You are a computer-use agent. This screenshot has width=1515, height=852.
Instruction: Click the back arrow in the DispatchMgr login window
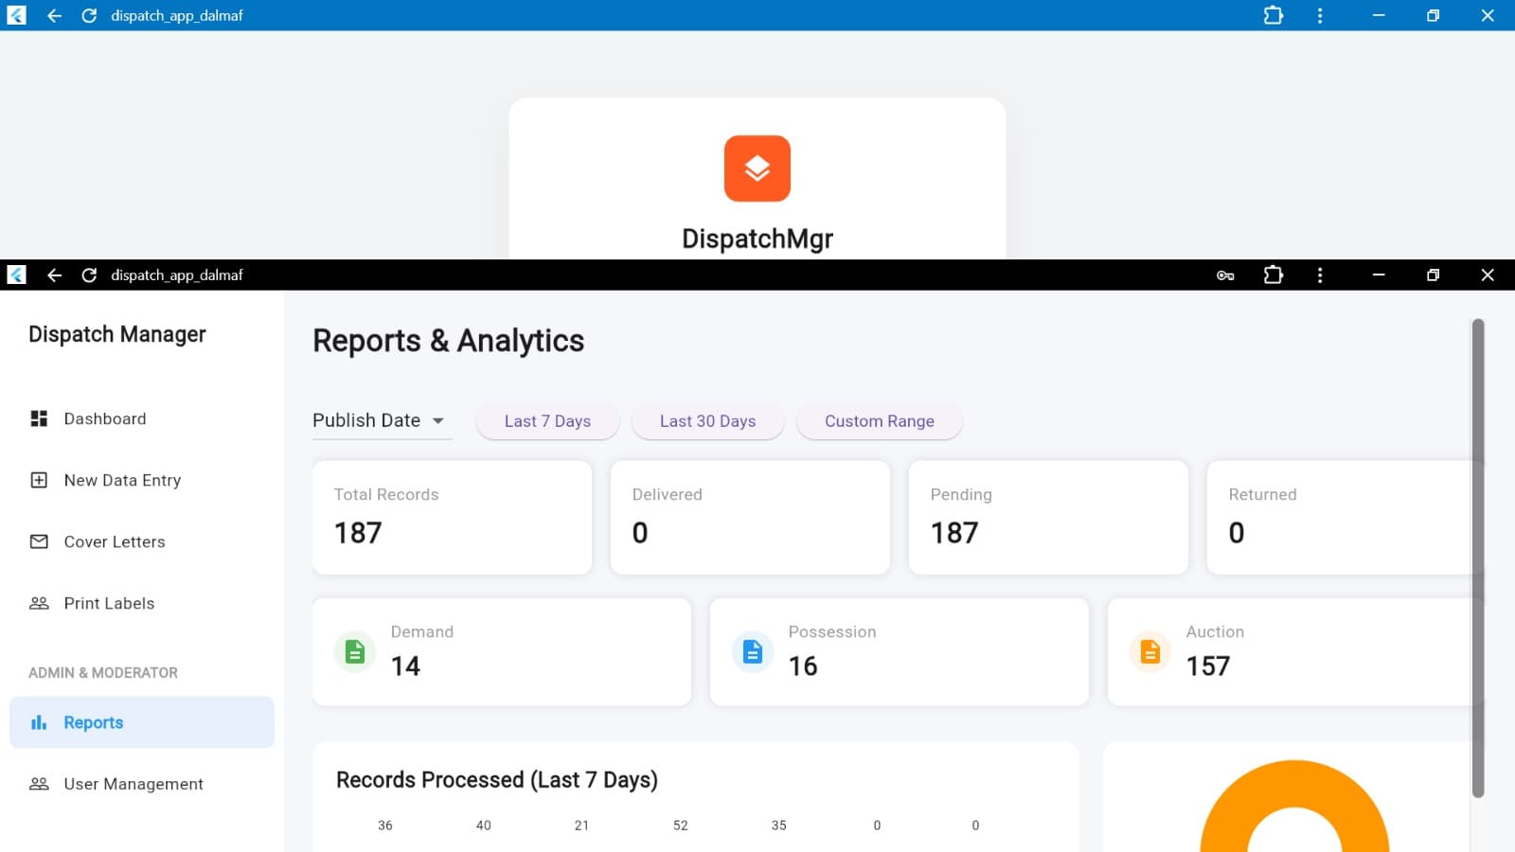click(x=54, y=15)
